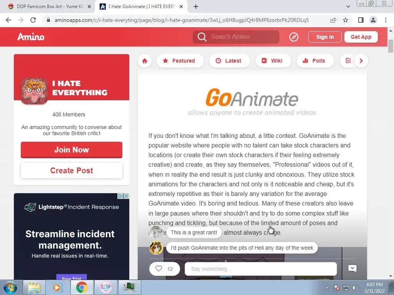The height and width of the screenshot is (295, 394).
Task: Click the page vertical scrollbar thumb
Action: coord(391,46)
